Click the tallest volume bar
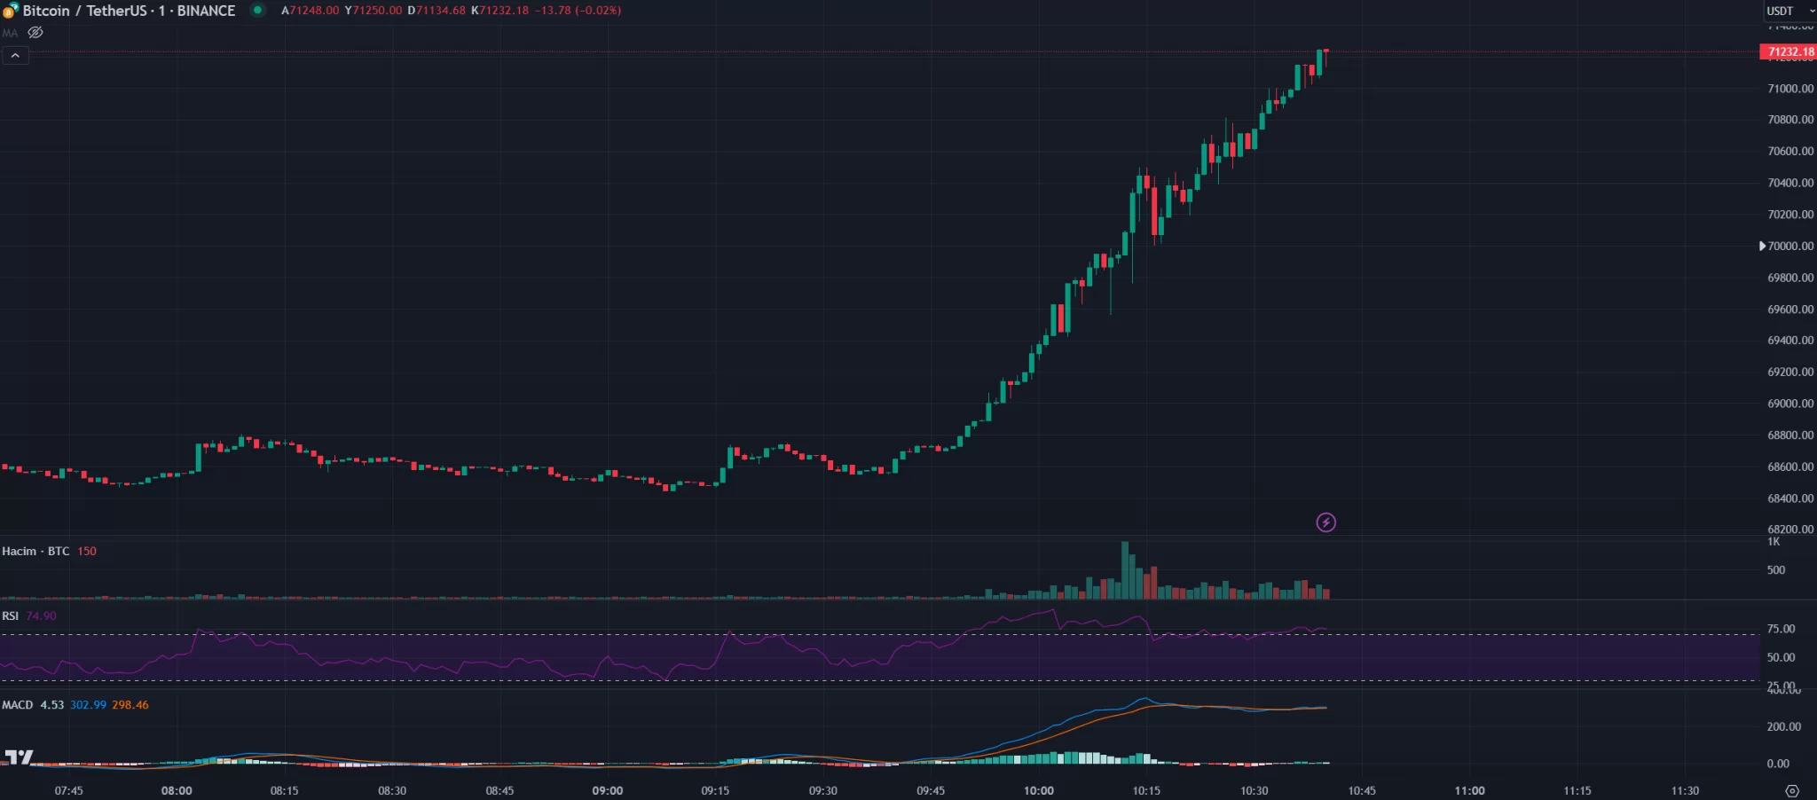This screenshot has height=800, width=1817. 1125,572
